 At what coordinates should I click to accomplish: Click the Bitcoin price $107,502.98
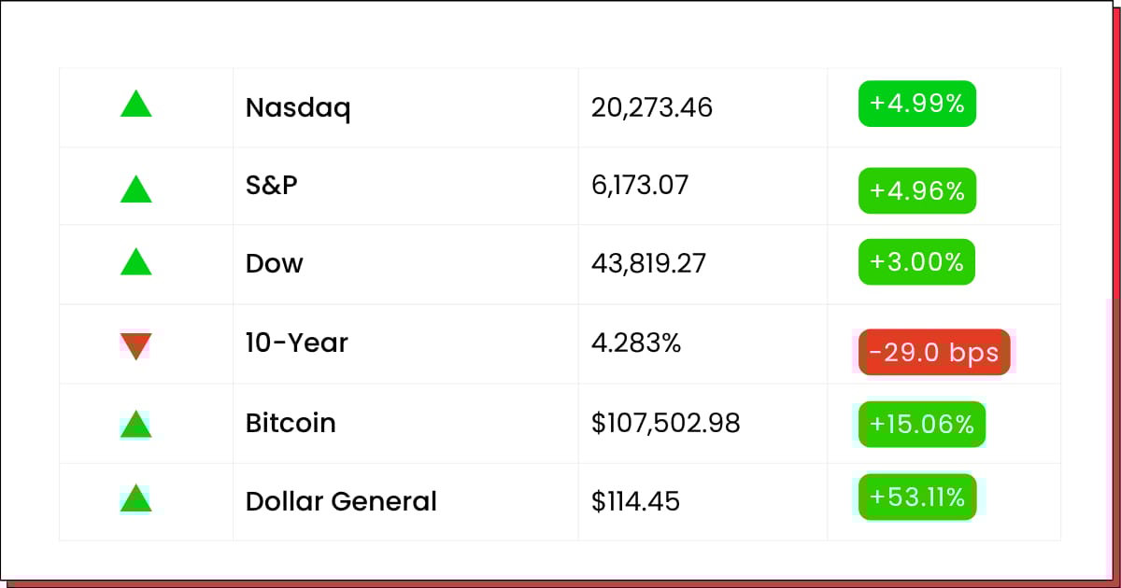coord(666,424)
